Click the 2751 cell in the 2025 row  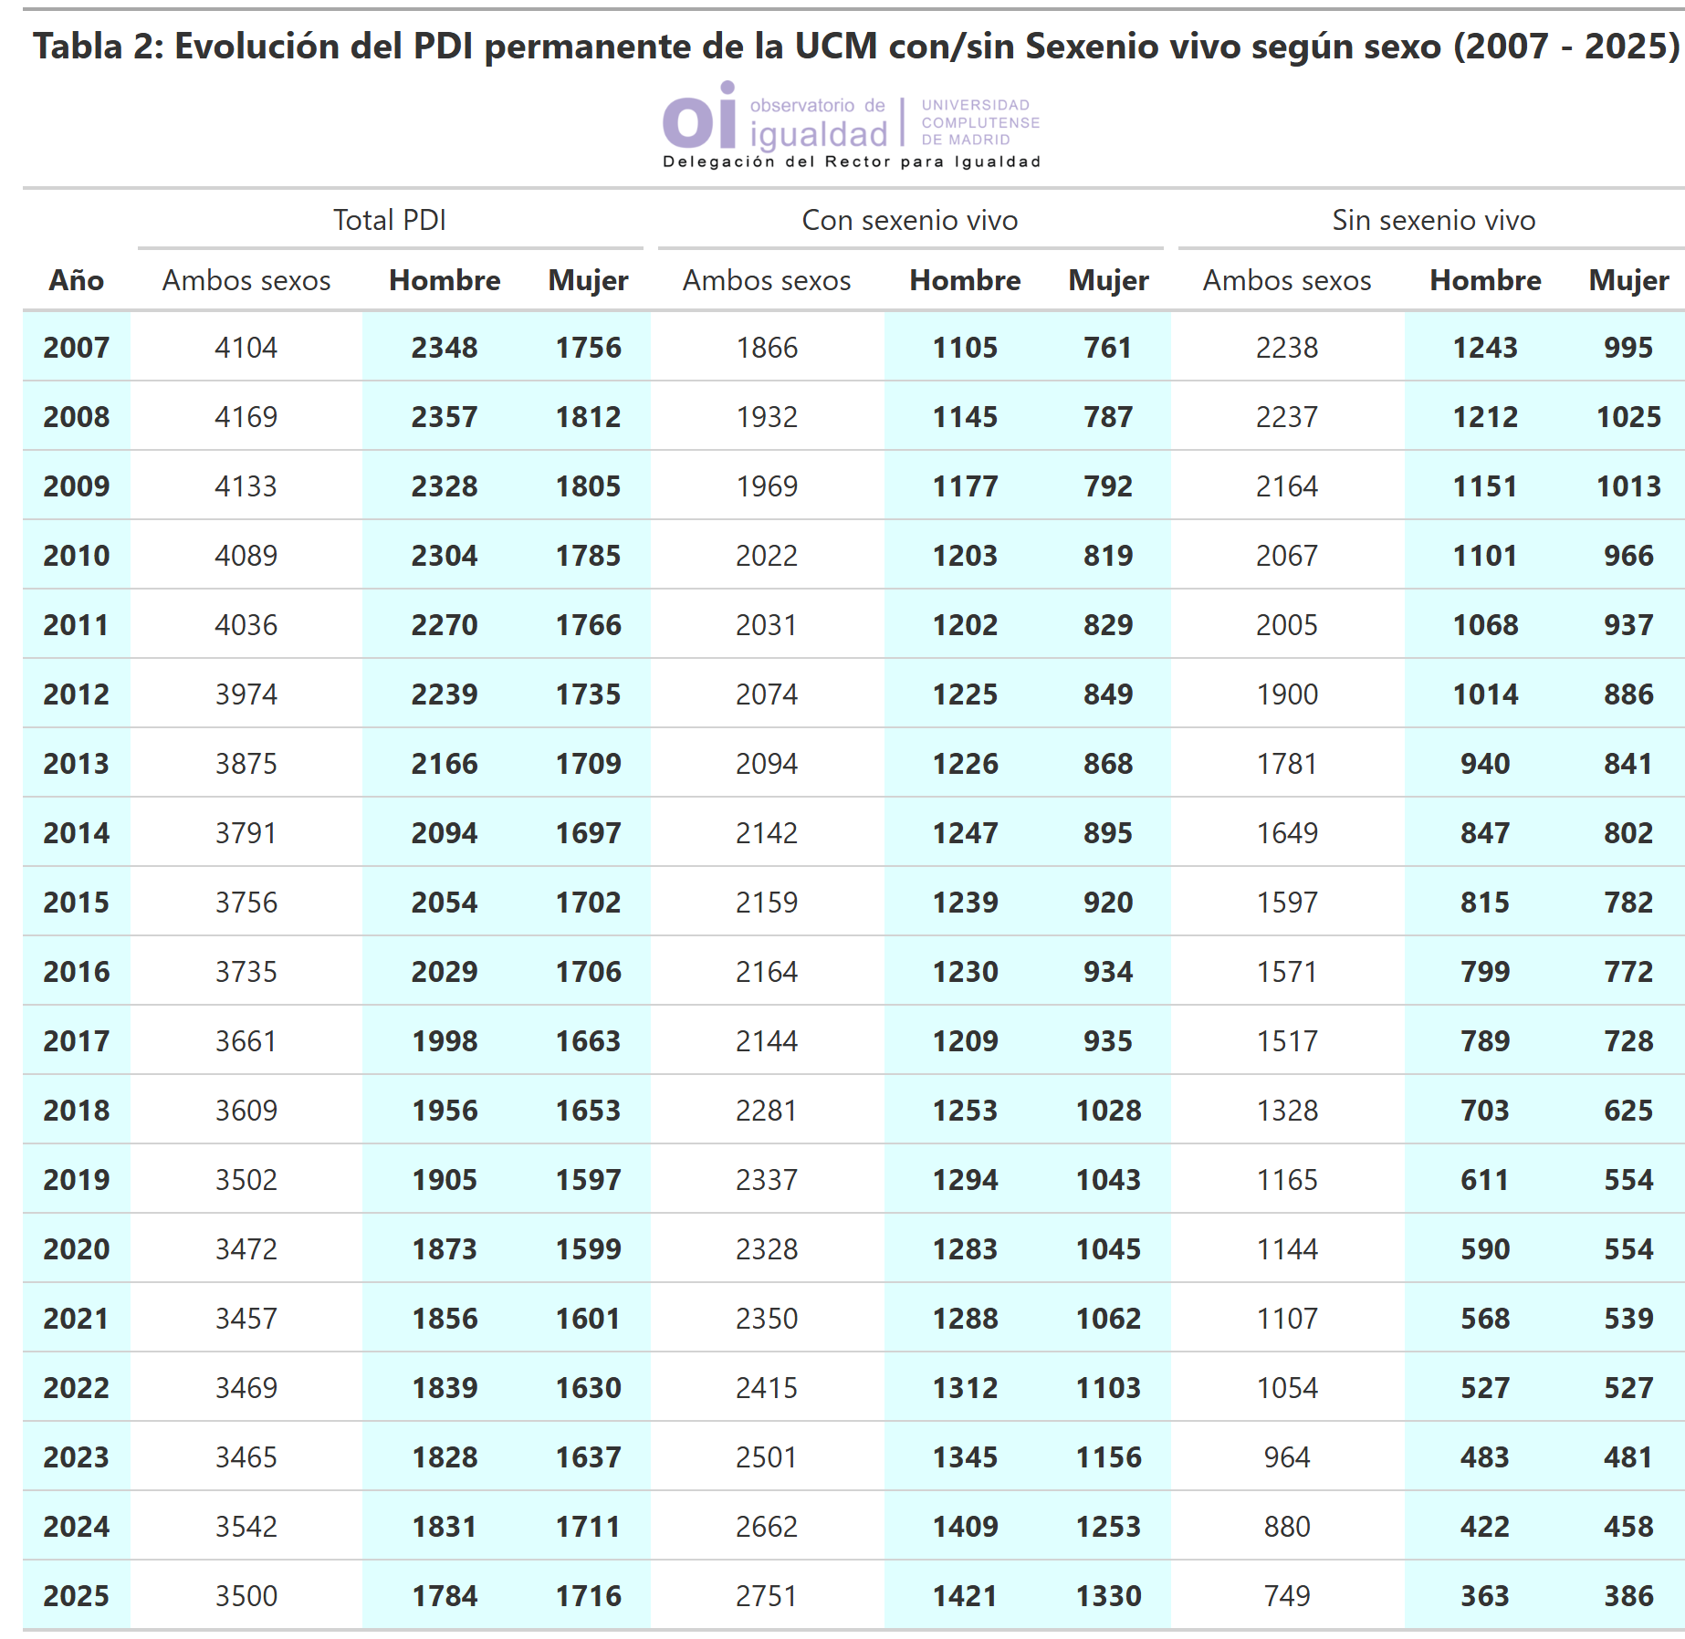pos(767,1596)
